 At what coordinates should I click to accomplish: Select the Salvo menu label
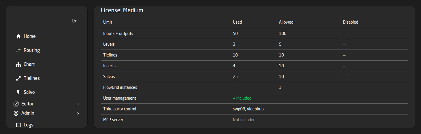29,92
